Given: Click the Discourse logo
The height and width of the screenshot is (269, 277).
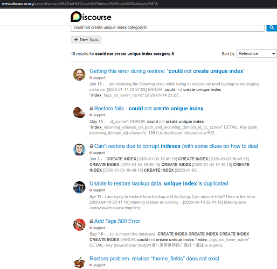Looking at the screenshot, I should 91,17.
